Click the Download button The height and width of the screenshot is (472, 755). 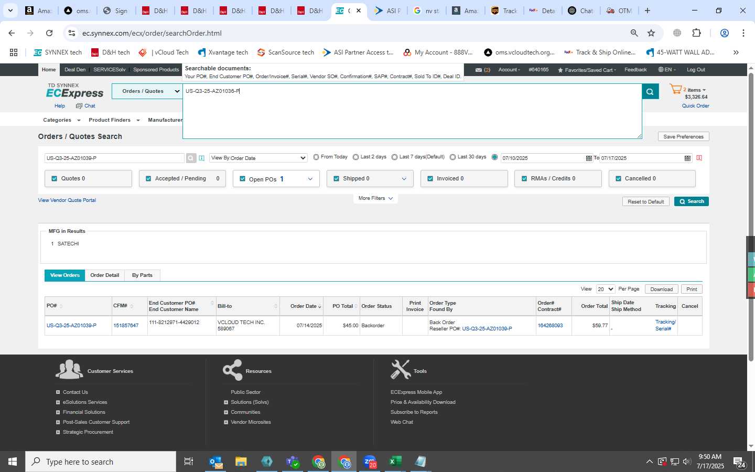click(661, 289)
